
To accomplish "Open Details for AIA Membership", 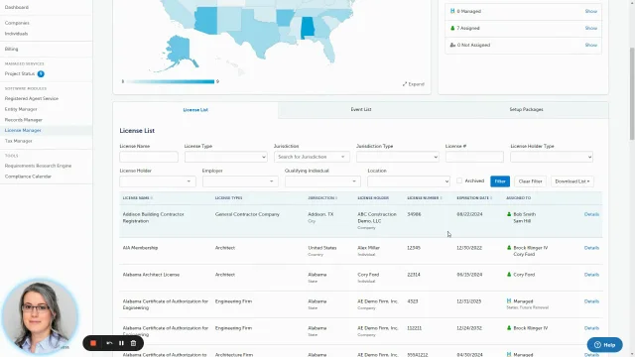I will pyautogui.click(x=591, y=248).
